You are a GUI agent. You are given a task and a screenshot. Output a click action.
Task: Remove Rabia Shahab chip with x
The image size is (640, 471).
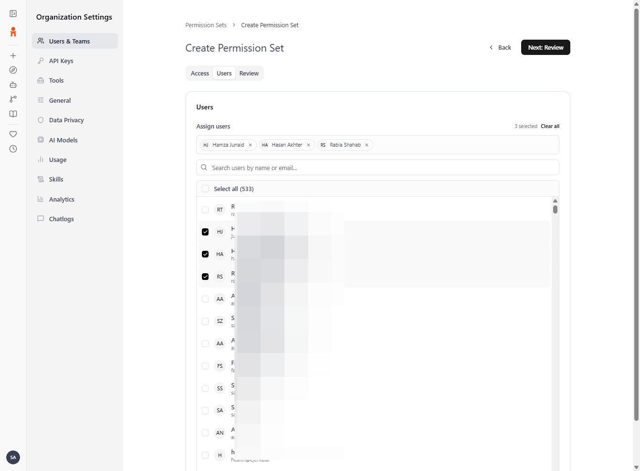(367, 145)
